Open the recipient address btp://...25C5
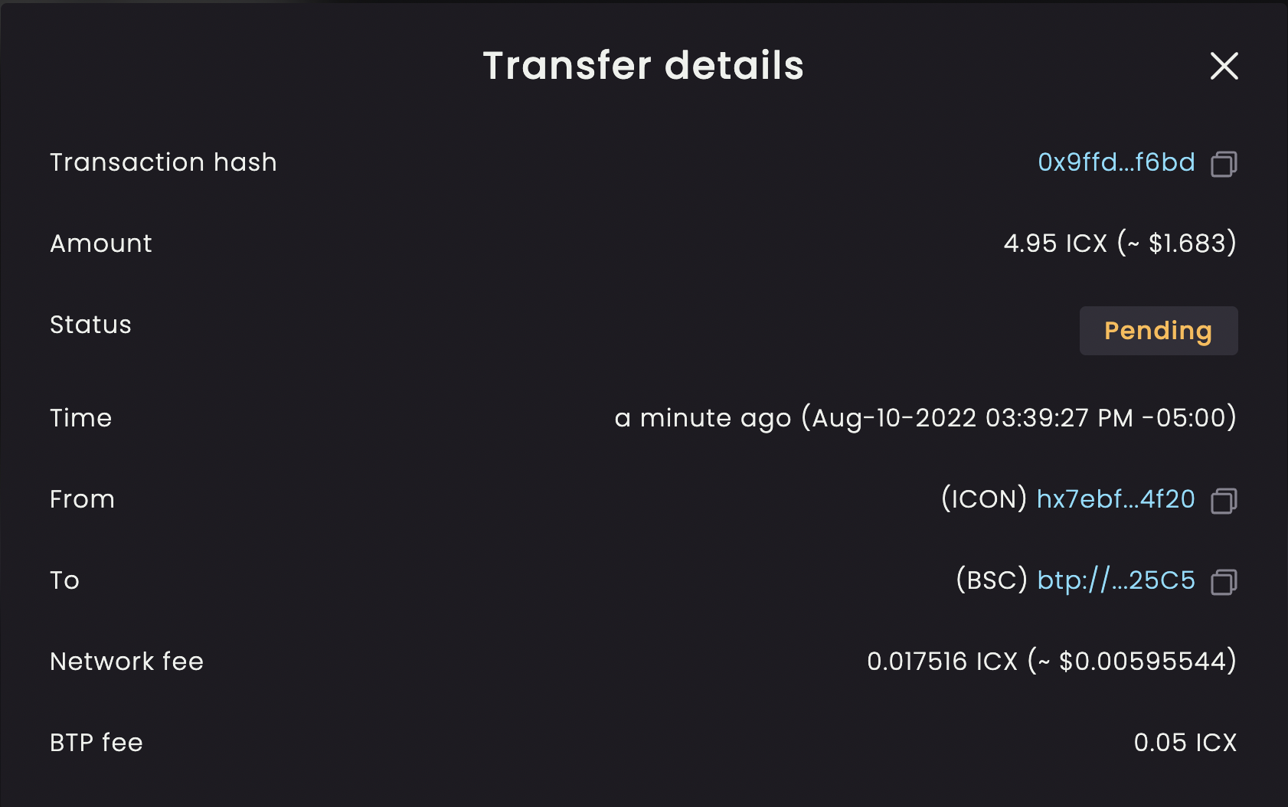Viewport: 1288px width, 807px height. pyautogui.click(x=1115, y=580)
